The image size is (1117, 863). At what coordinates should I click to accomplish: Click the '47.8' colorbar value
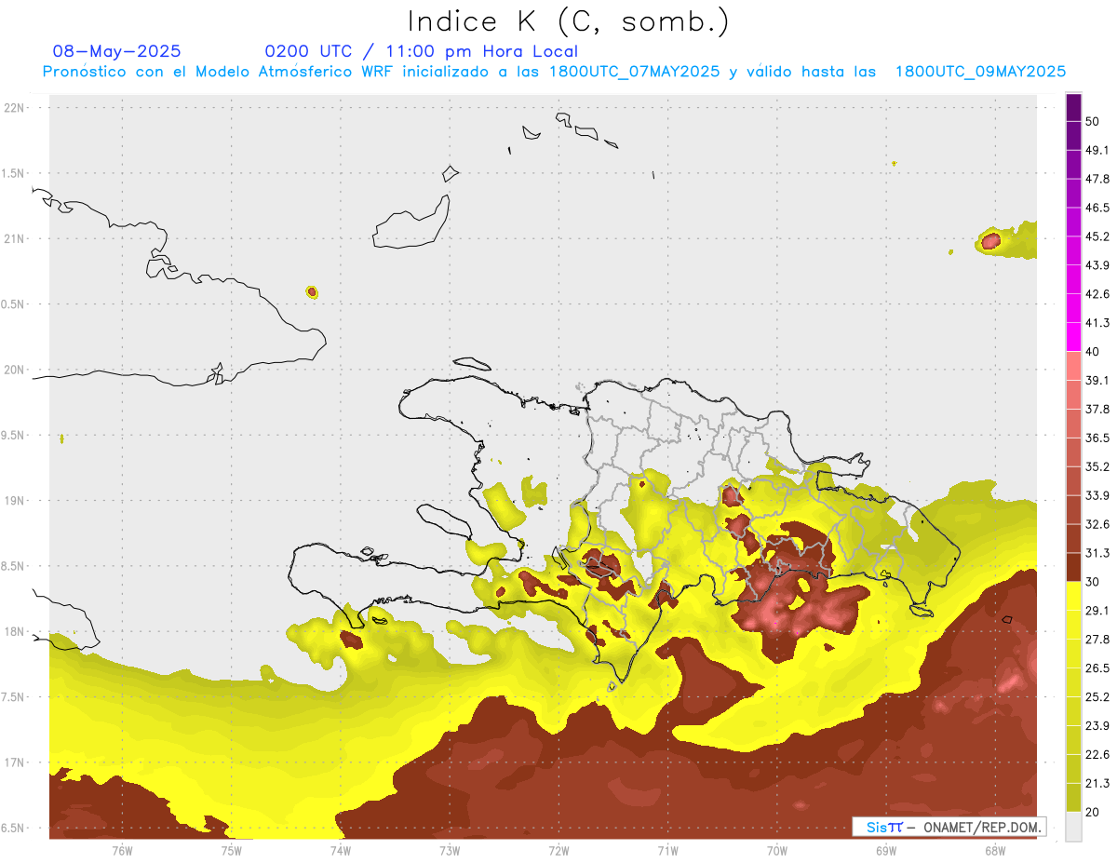(x=1097, y=179)
